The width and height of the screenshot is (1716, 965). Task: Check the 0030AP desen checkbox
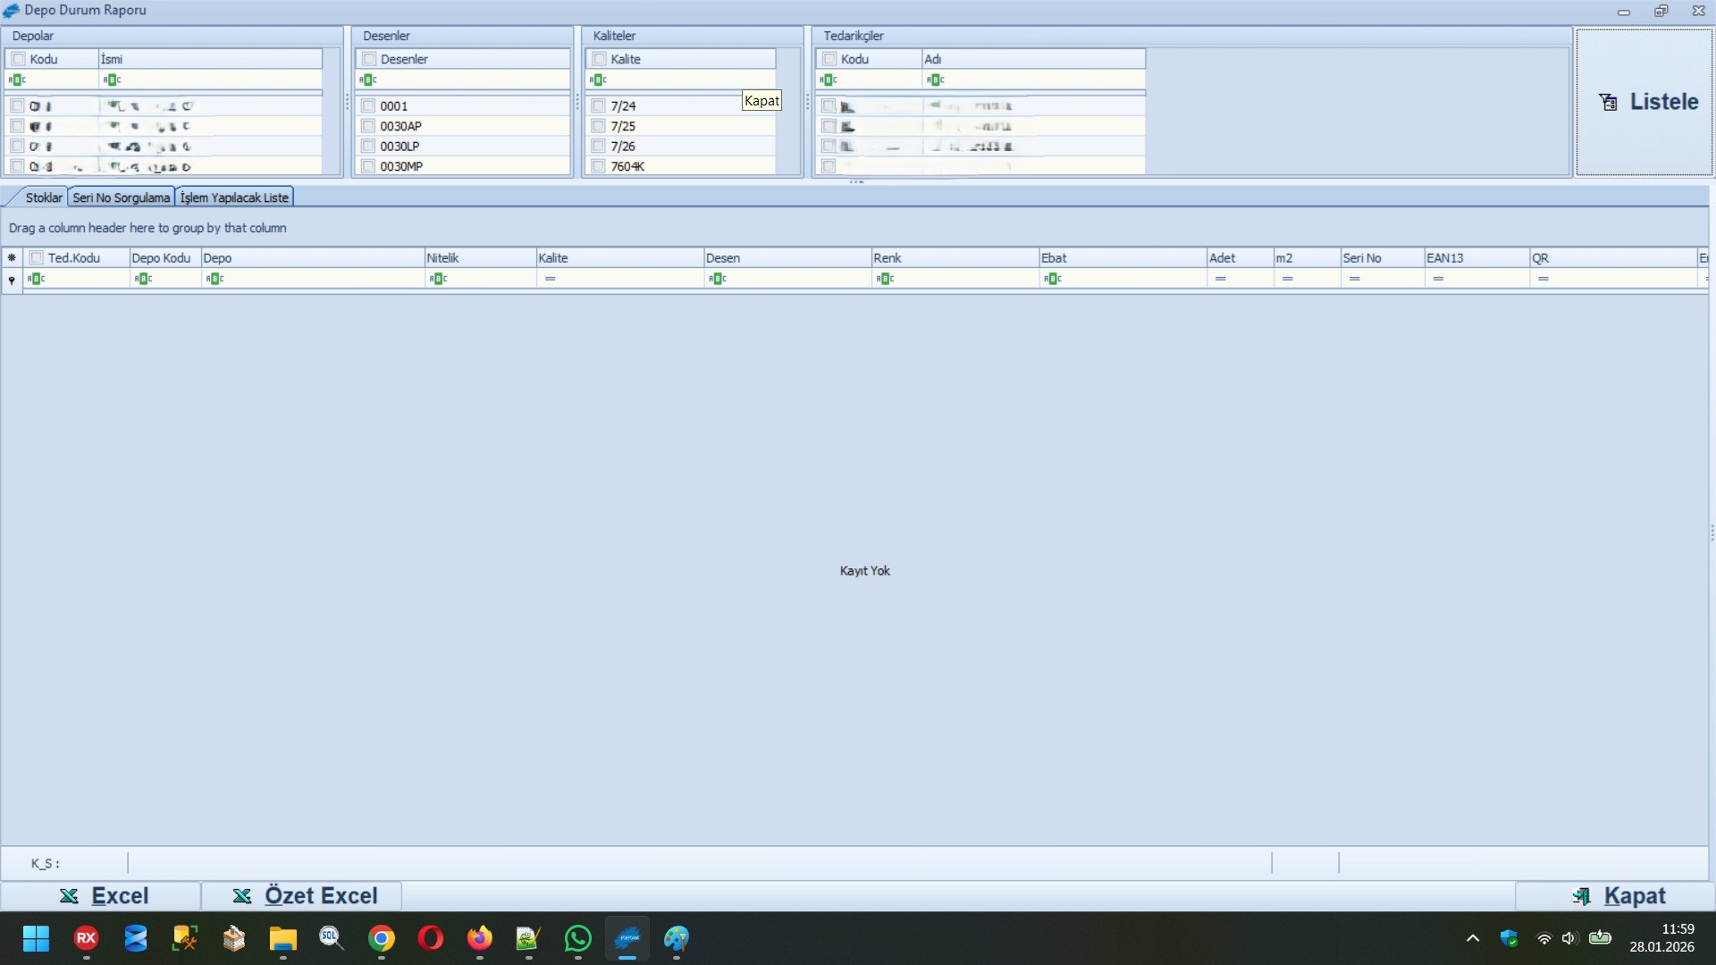(x=368, y=126)
